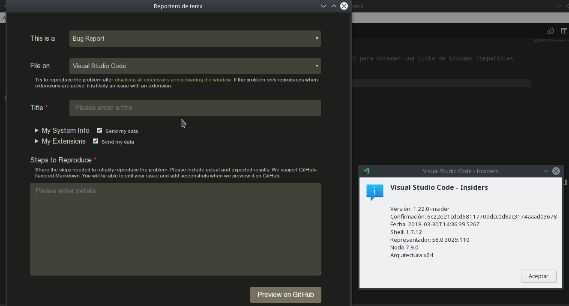The image size is (569, 306).
Task: Click the chevron on the Insiders notification dialog
Action: (546, 171)
